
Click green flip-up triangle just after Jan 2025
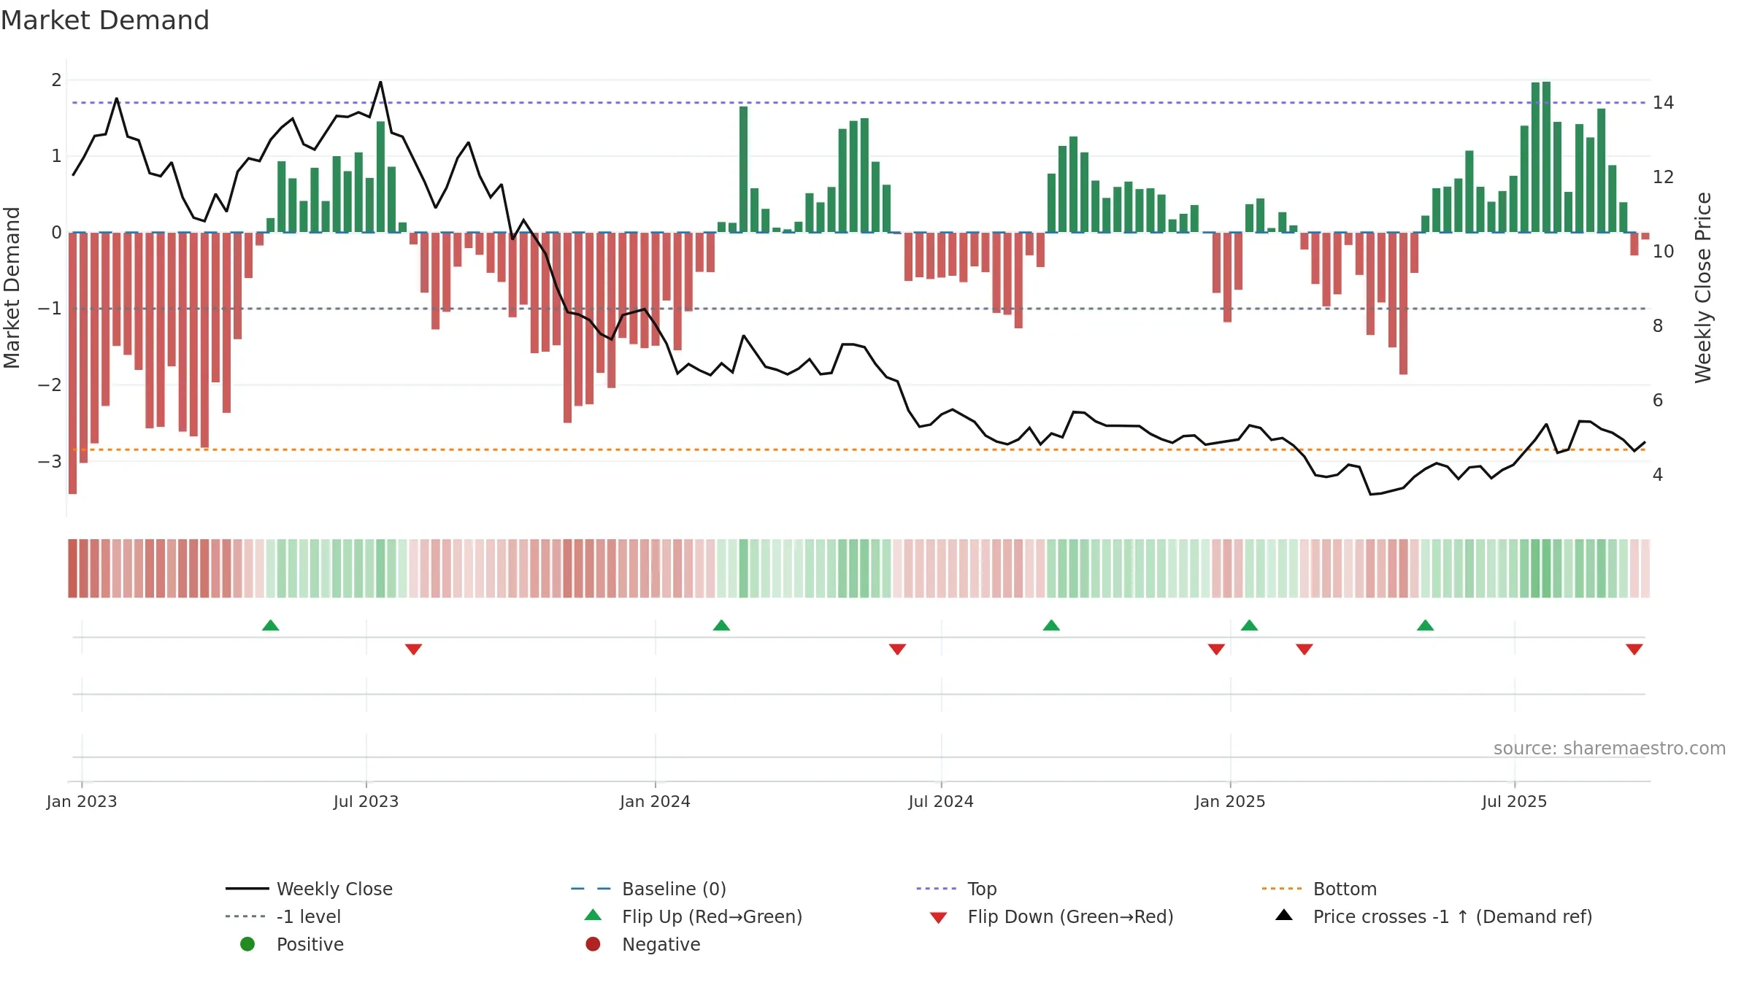1249,625
